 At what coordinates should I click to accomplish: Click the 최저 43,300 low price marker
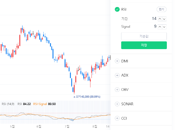tap(87, 97)
